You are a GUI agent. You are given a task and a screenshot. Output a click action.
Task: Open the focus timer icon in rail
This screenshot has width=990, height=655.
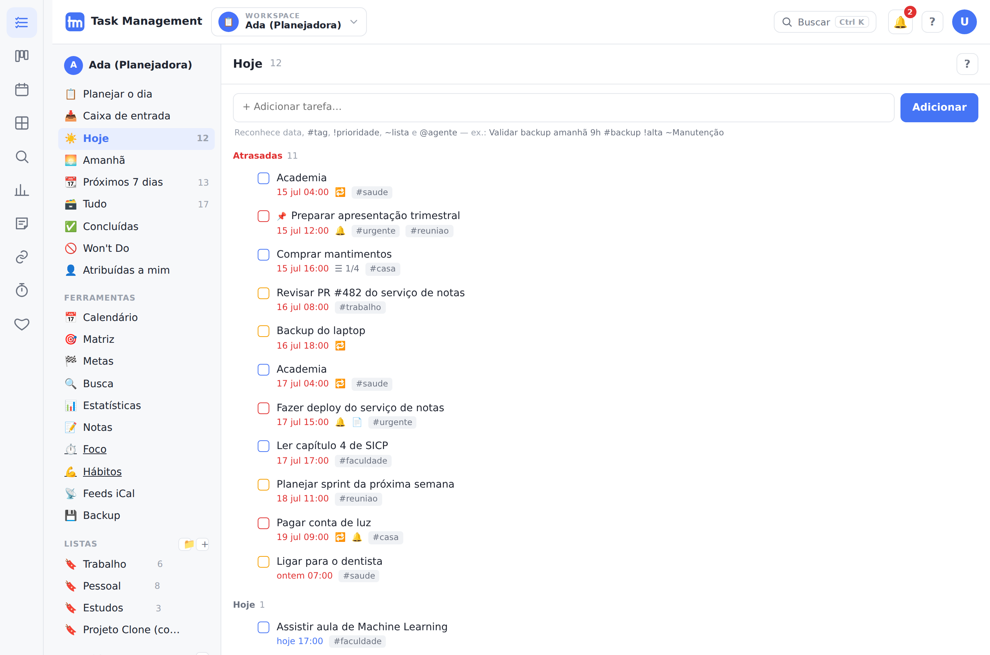click(22, 290)
